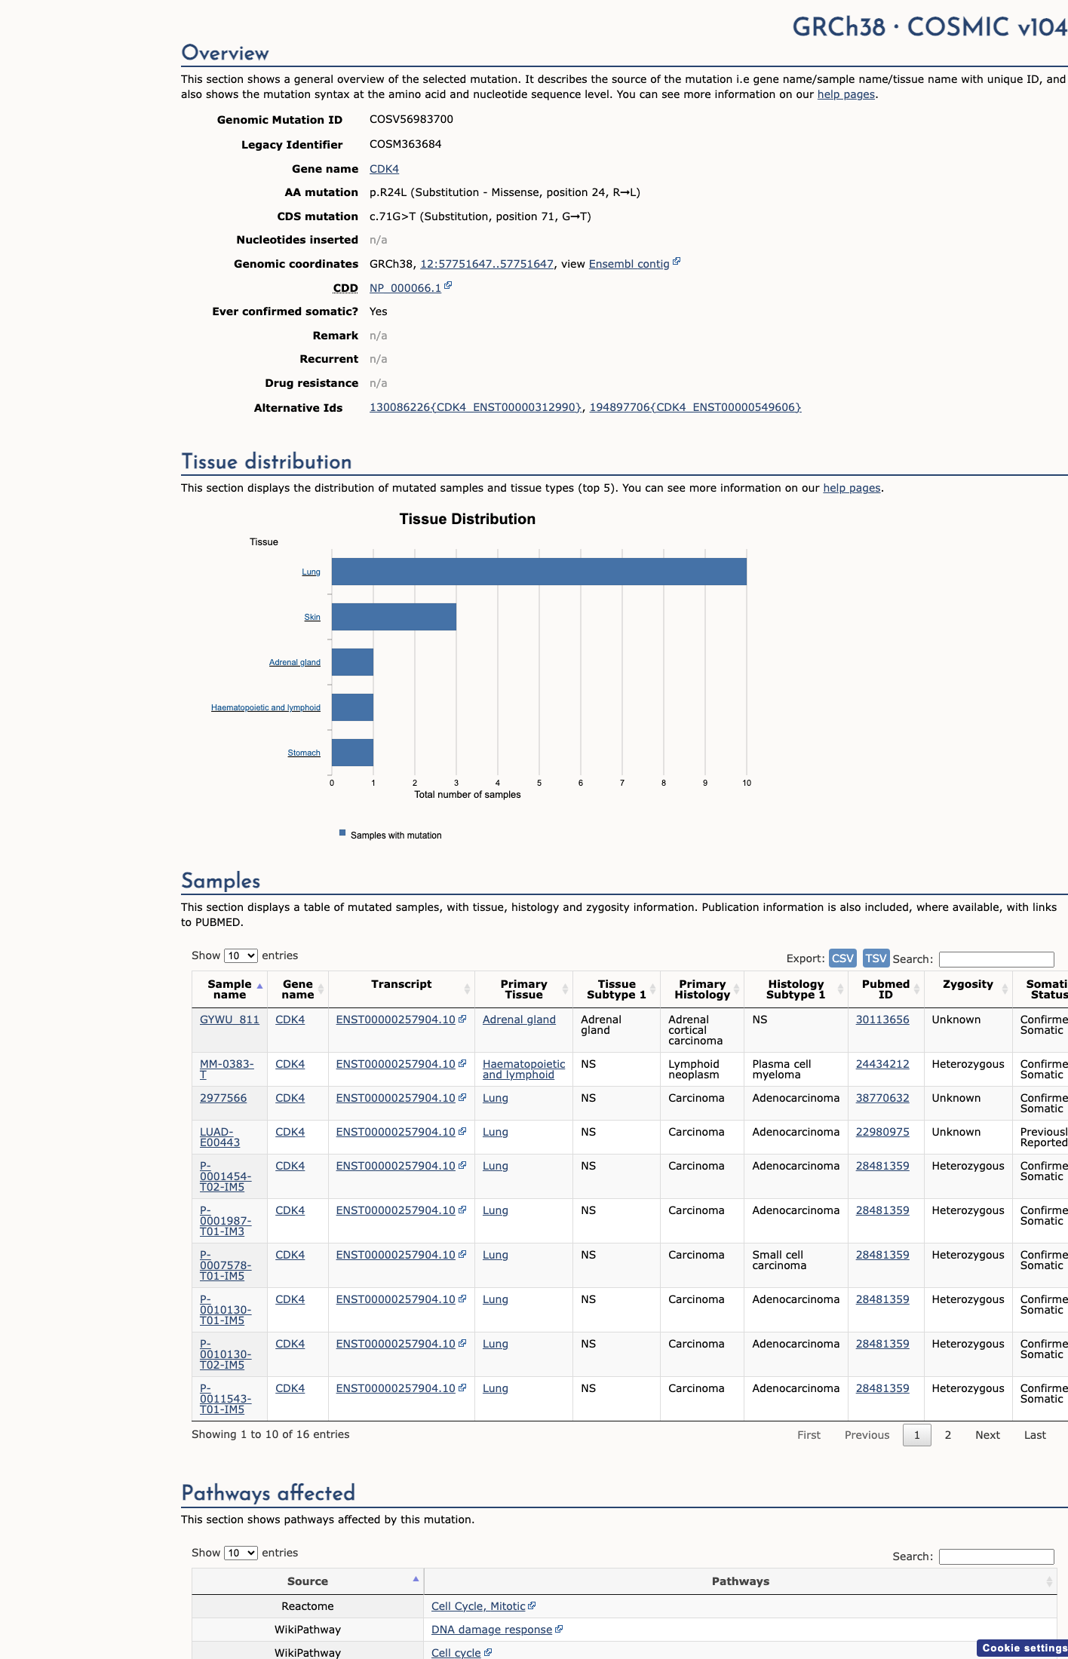The height and width of the screenshot is (1659, 1068).
Task: Open sample GYWU_811
Action: (x=229, y=1020)
